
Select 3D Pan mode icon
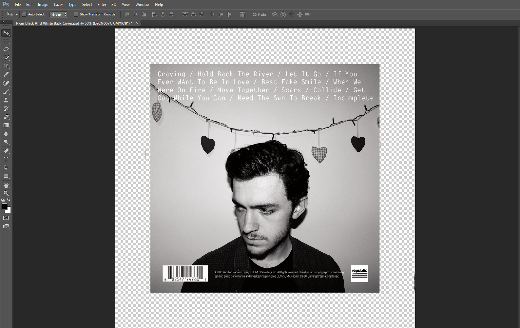pos(292,14)
